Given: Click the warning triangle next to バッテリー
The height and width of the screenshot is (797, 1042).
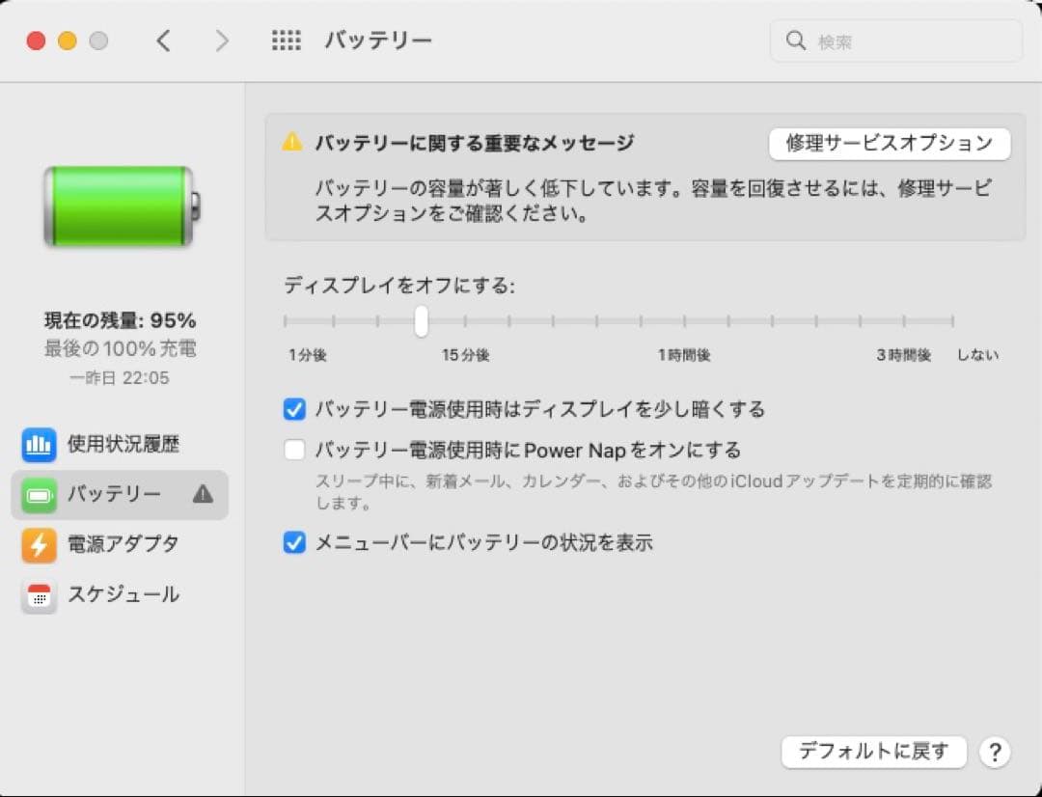Looking at the screenshot, I should [203, 493].
